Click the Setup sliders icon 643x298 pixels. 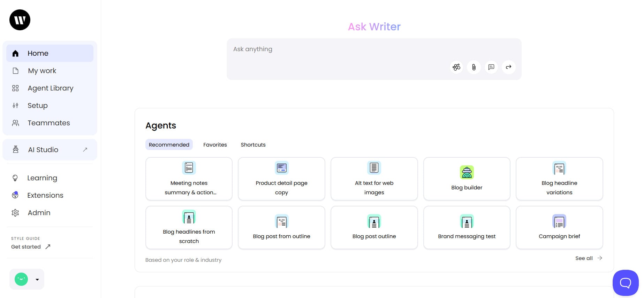tap(15, 105)
